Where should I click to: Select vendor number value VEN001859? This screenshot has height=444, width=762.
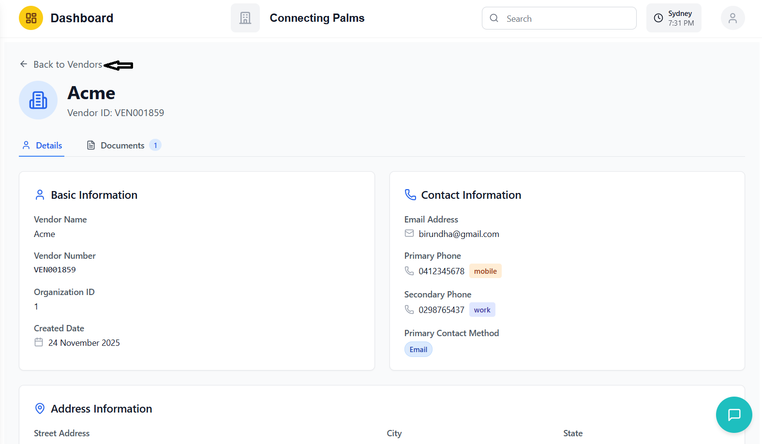tap(55, 270)
